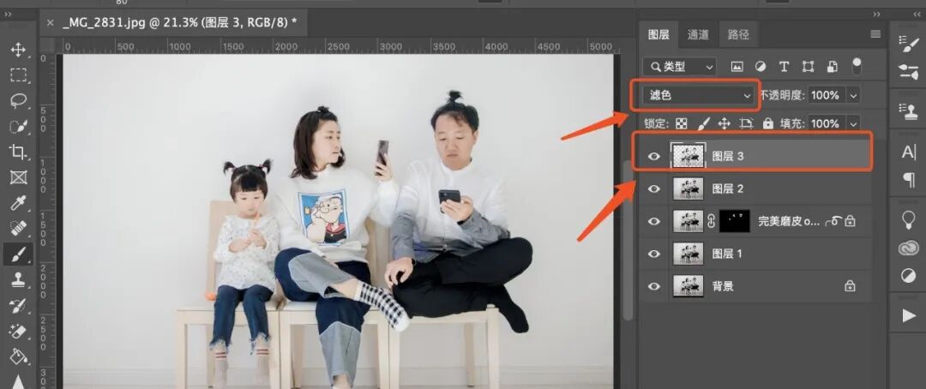Open the Character panel icon

908,153
